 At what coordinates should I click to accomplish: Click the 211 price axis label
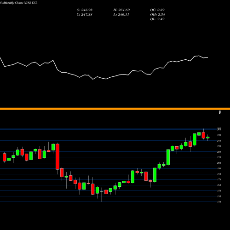click(219, 157)
